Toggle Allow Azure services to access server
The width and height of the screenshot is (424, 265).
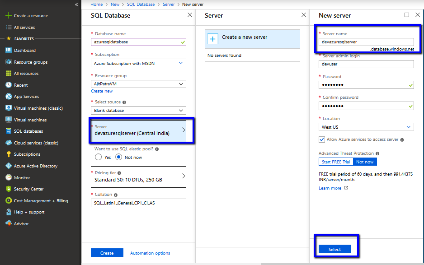[x=322, y=139]
